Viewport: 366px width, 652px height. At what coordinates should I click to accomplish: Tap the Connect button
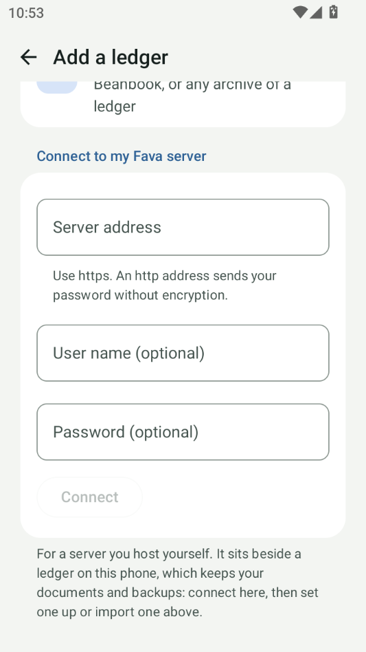pos(90,497)
